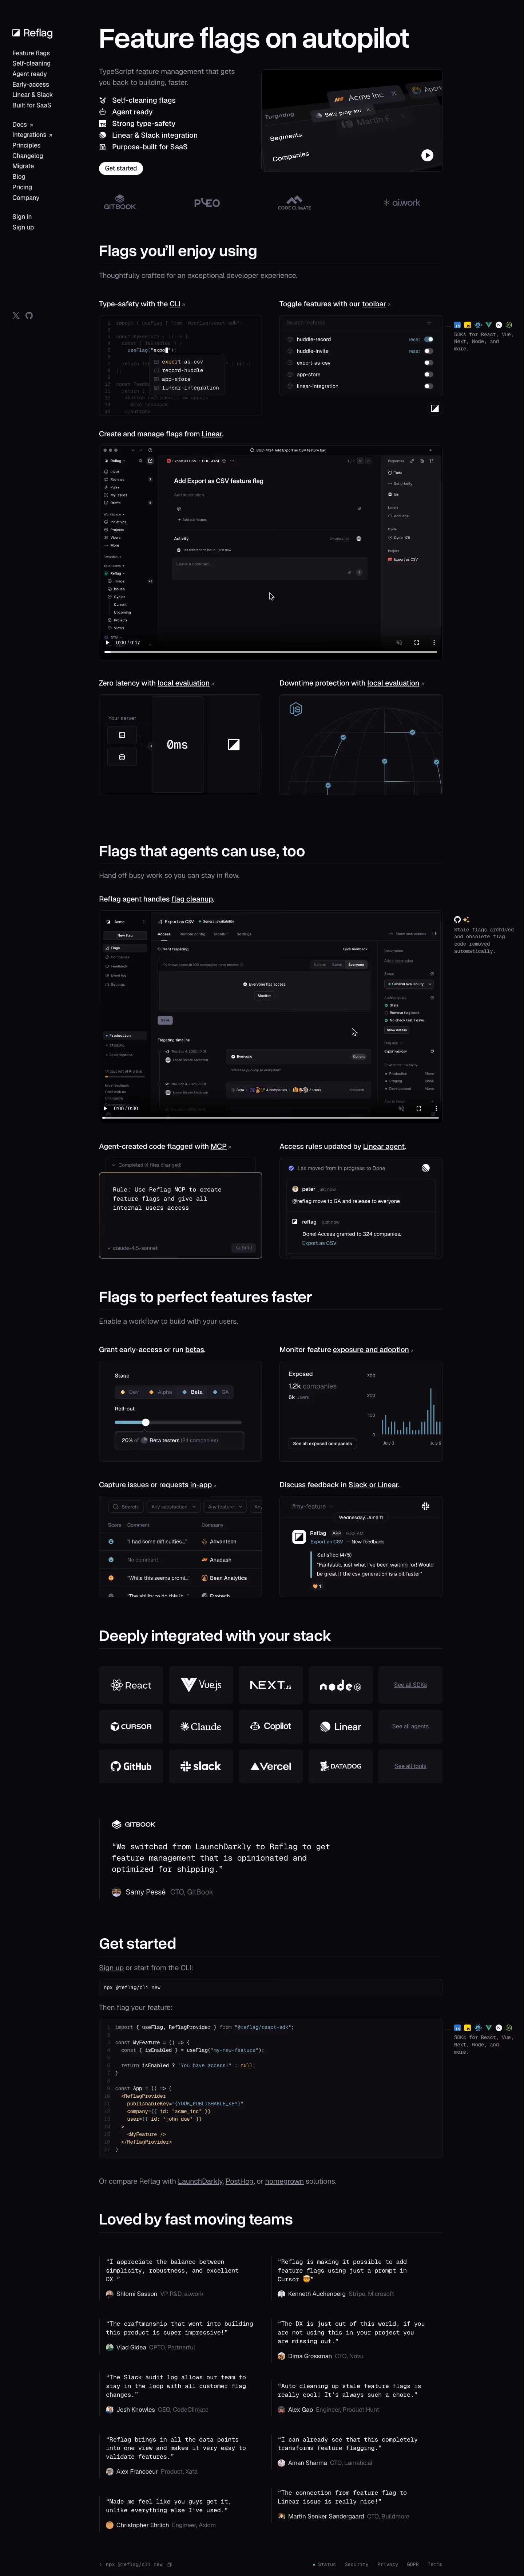This screenshot has width=524, height=2576.
Task: Open the Next.js integration tile
Action: 270,1685
